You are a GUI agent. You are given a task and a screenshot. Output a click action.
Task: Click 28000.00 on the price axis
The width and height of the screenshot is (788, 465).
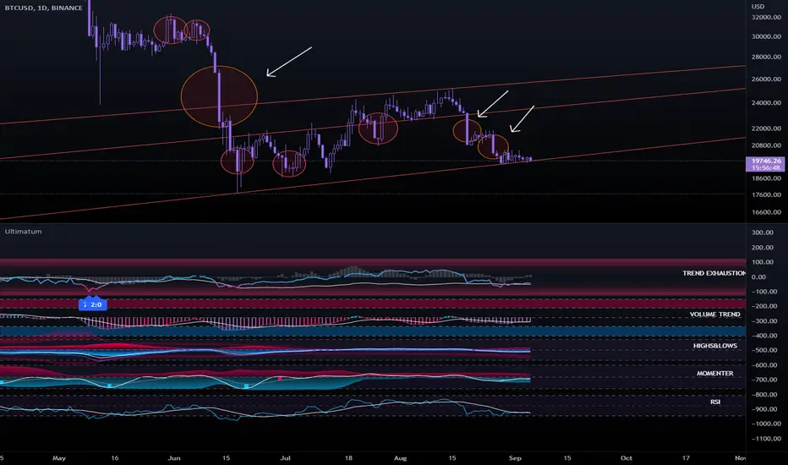(x=766, y=57)
